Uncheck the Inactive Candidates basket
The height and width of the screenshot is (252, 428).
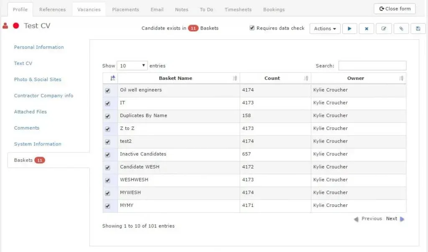click(x=107, y=155)
